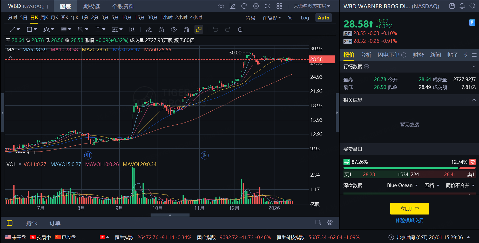Click the 立即开户 button

click(409, 209)
